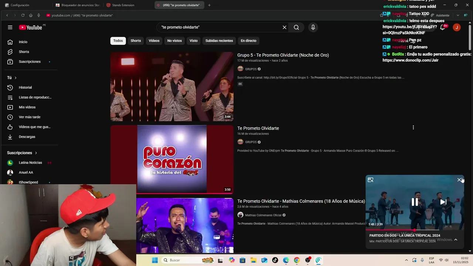
Task: Select the Subidas recientes filter chip
Action: [x=219, y=41]
